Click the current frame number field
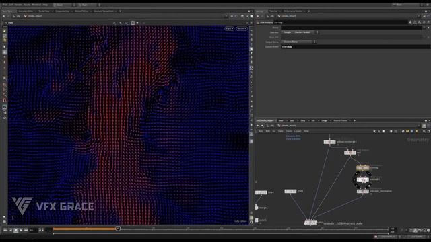 [x=34, y=230]
